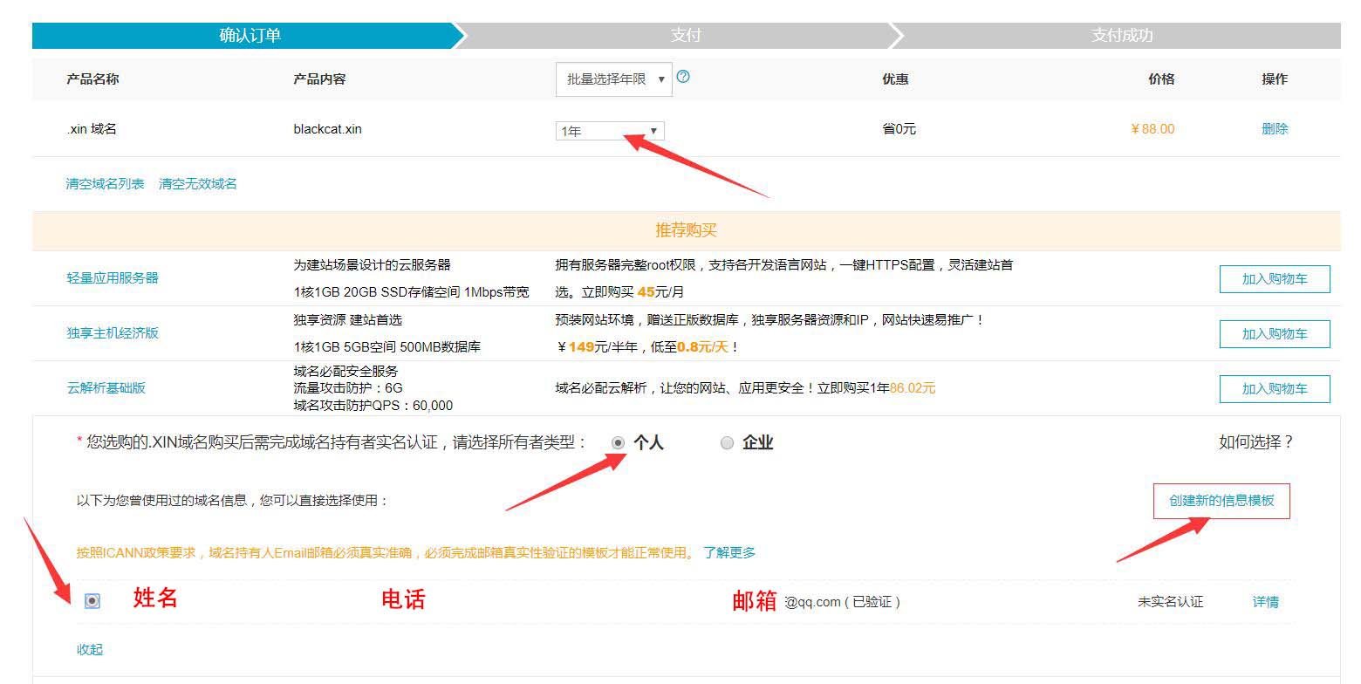Collapse the template list with 收起
The height and width of the screenshot is (684, 1361).
tap(90, 650)
